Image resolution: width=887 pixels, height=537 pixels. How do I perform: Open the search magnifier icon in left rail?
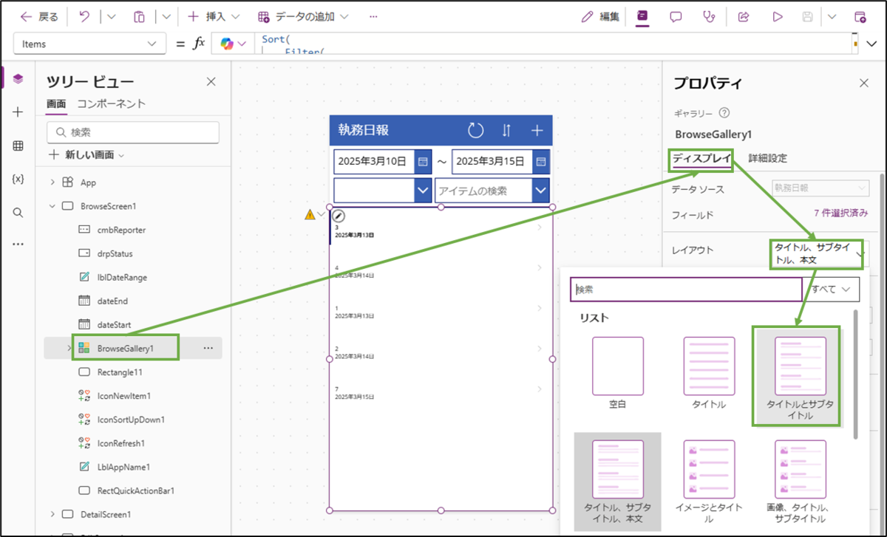[x=18, y=213]
